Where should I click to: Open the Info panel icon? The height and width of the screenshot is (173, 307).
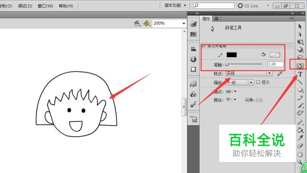193,59
